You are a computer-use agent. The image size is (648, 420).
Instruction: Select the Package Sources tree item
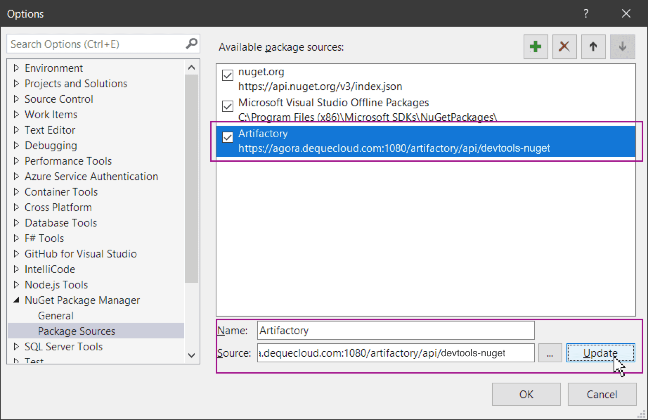click(x=76, y=331)
